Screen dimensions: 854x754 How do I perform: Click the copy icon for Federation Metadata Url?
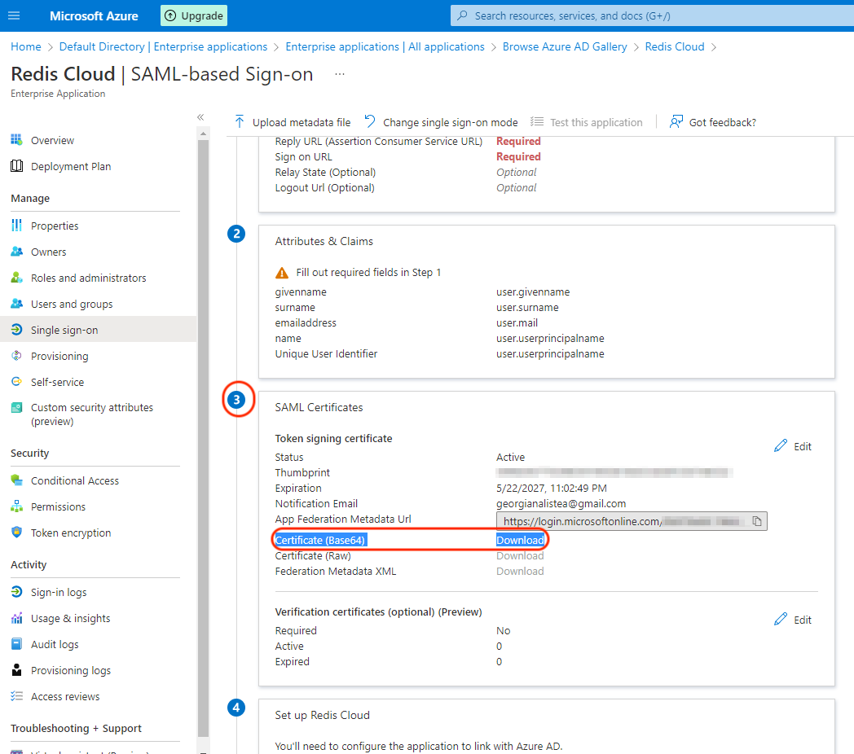tap(756, 521)
